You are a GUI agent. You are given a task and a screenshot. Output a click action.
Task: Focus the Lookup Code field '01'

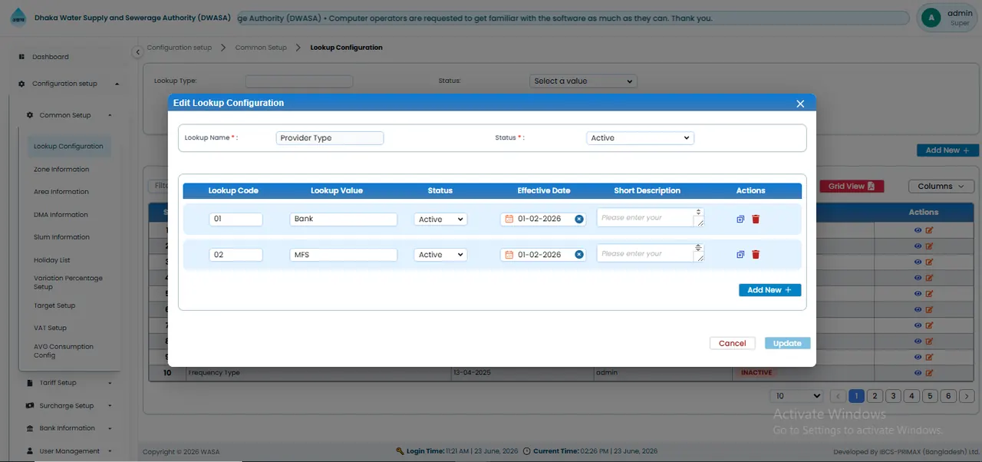click(236, 219)
